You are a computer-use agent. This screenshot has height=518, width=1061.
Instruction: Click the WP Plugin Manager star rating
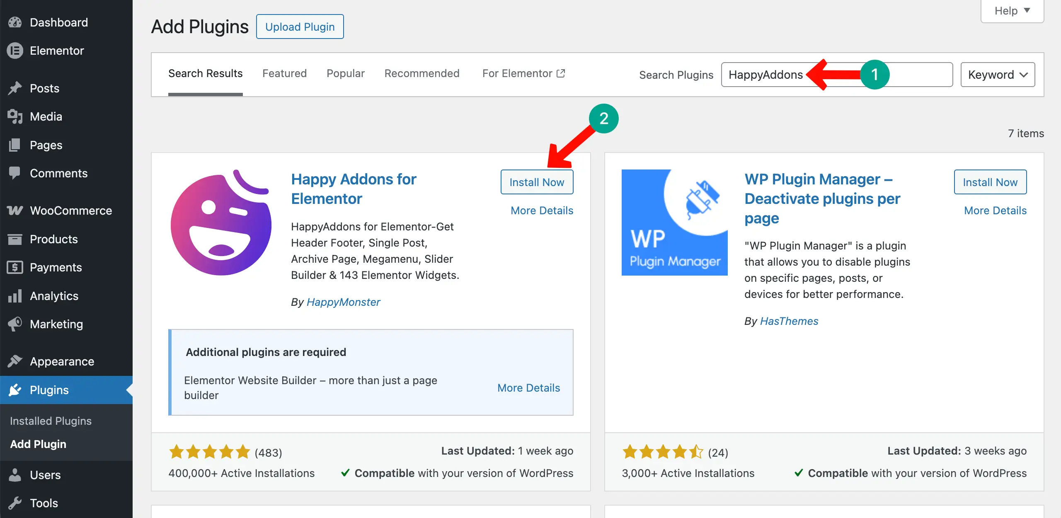663,452
